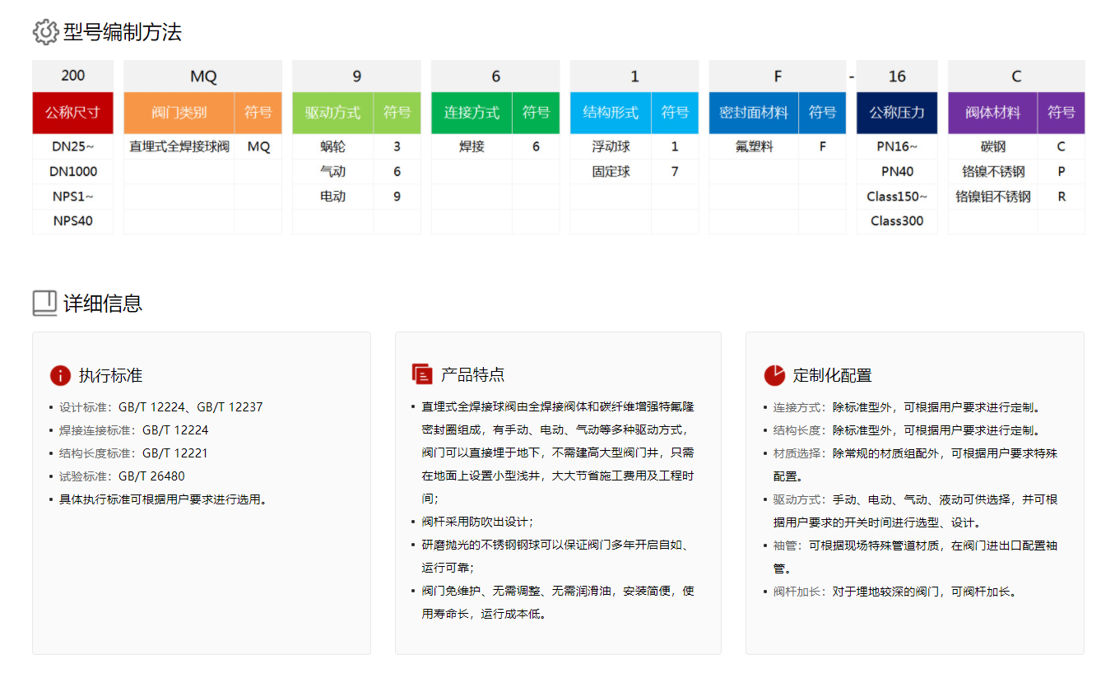Click the 型号编制方法 heading text

[123, 33]
